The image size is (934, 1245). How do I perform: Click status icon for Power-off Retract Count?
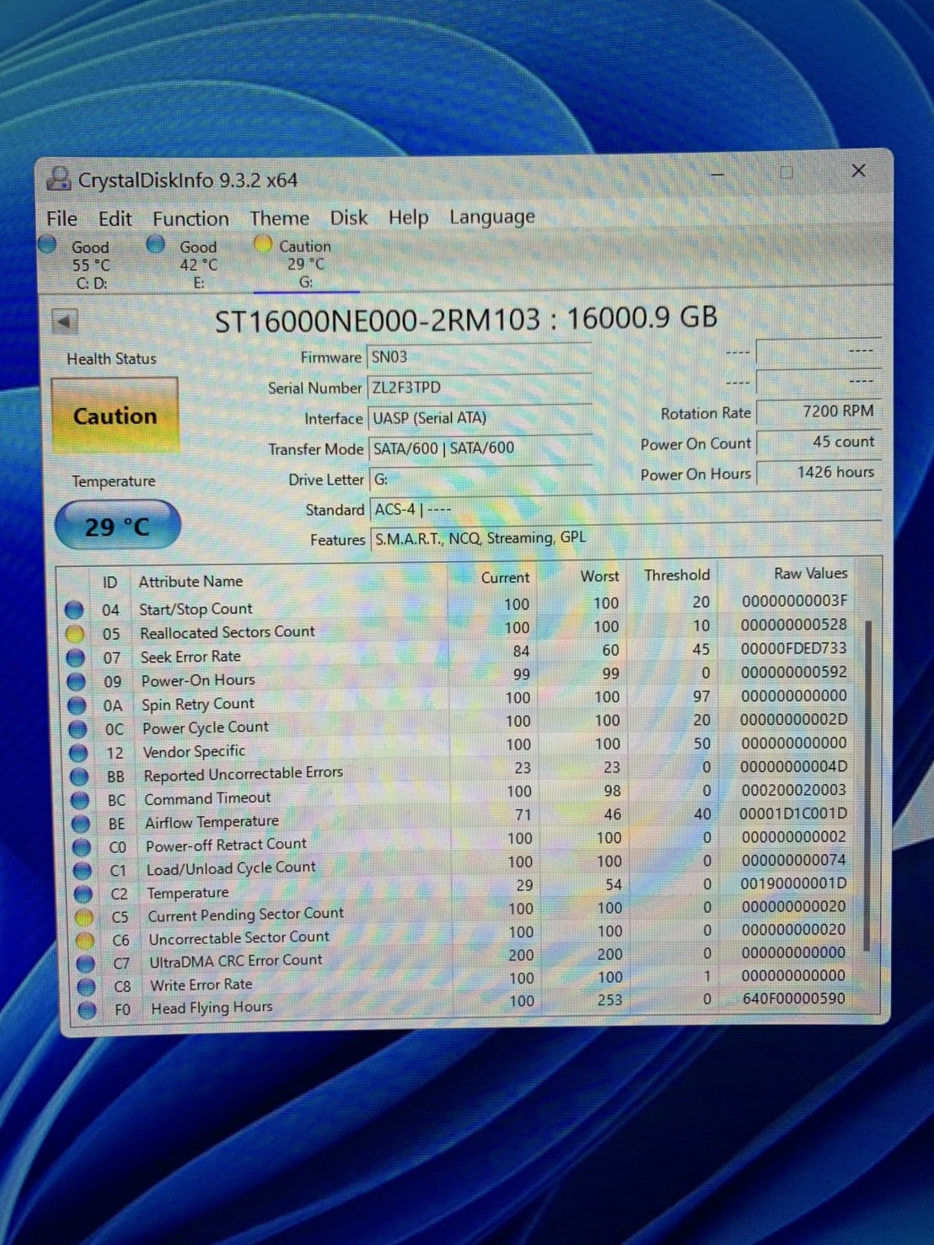[x=82, y=847]
